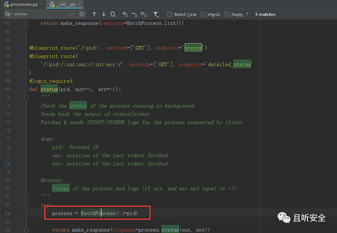
Task: Select all occurrences with the checkmark-cursor icon
Action: (x=144, y=14)
